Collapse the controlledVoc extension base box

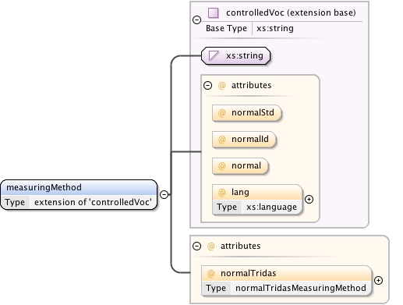click(x=196, y=20)
